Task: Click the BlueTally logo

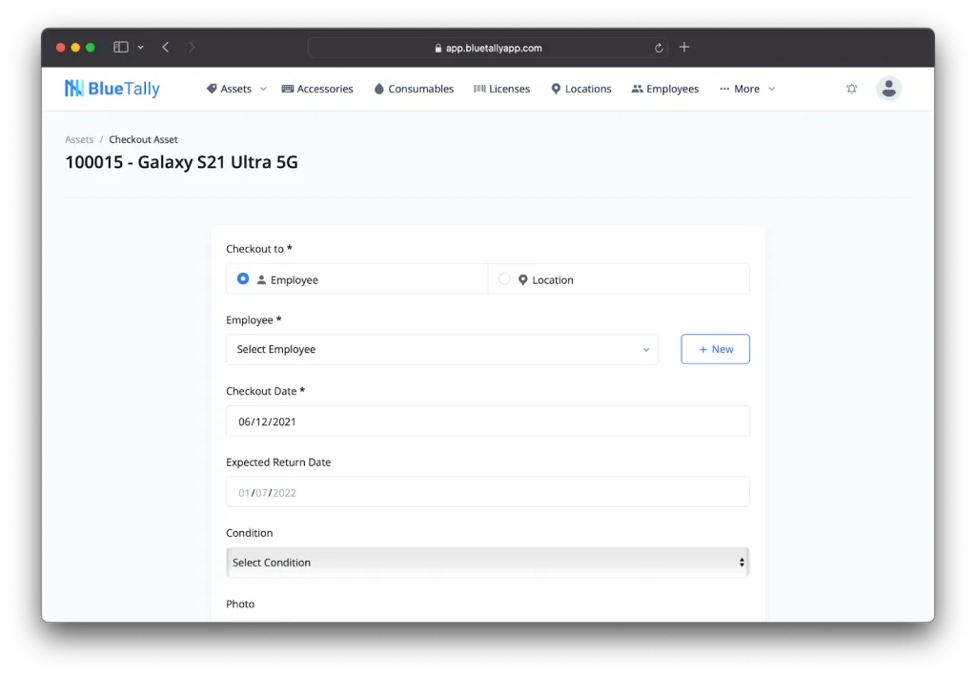Action: 112,89
